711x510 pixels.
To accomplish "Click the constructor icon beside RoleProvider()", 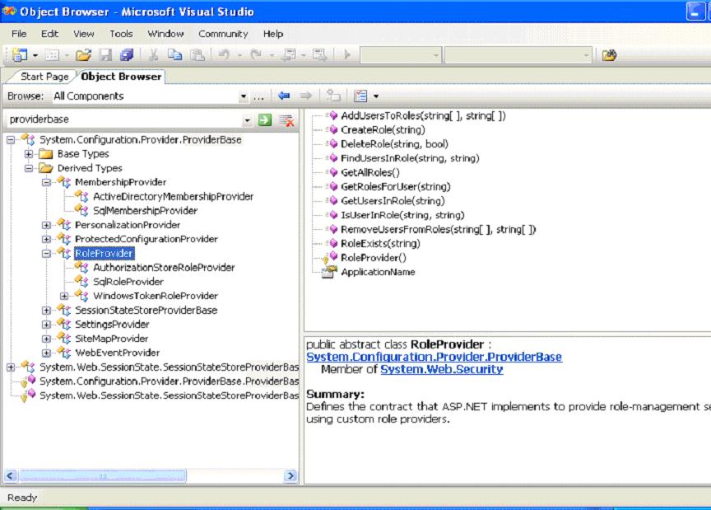I will [330, 258].
